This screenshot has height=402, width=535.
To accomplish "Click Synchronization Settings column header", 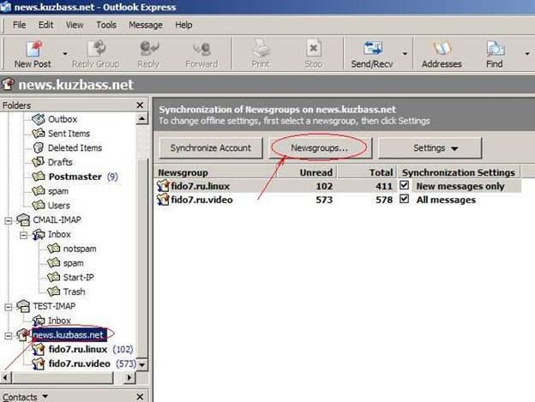I will pos(459,172).
